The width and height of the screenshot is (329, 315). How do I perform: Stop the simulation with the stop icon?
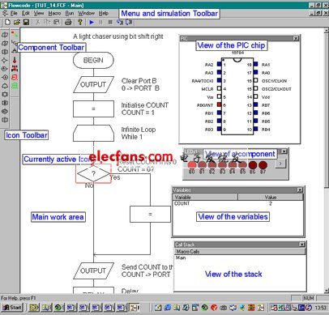(110, 23)
